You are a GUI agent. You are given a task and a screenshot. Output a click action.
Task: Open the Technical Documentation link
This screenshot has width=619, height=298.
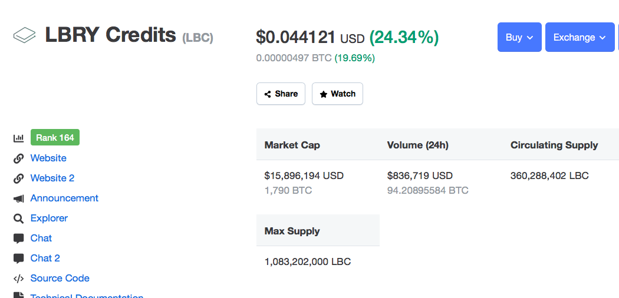(x=87, y=296)
